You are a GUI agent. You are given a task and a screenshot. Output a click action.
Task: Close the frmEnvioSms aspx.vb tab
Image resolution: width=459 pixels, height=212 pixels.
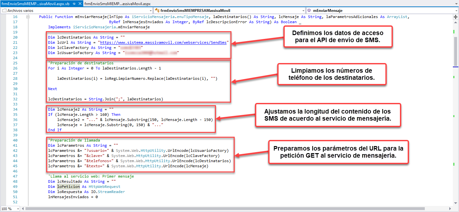pyautogui.click(x=80, y=4)
